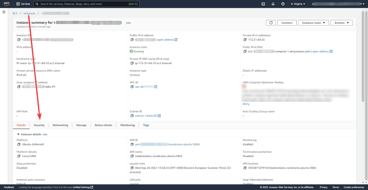Click the AWS logo home icon
368x190 pixels.
coord(7,4)
